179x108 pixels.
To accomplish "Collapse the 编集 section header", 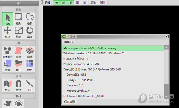I will point(19,10).
